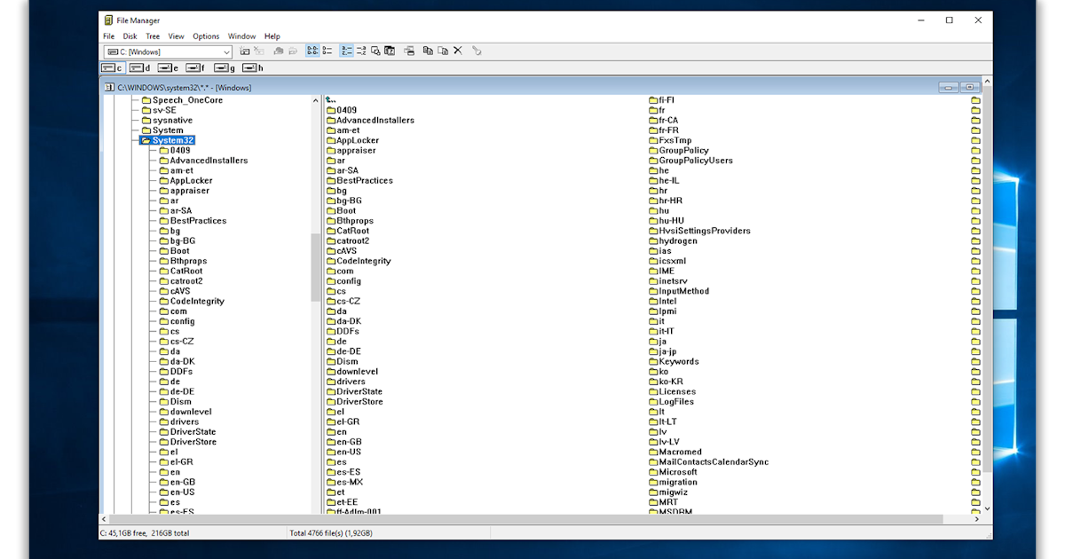This screenshot has height=559, width=1065.
Task: Select drive f in the drive bar
Action: (196, 67)
